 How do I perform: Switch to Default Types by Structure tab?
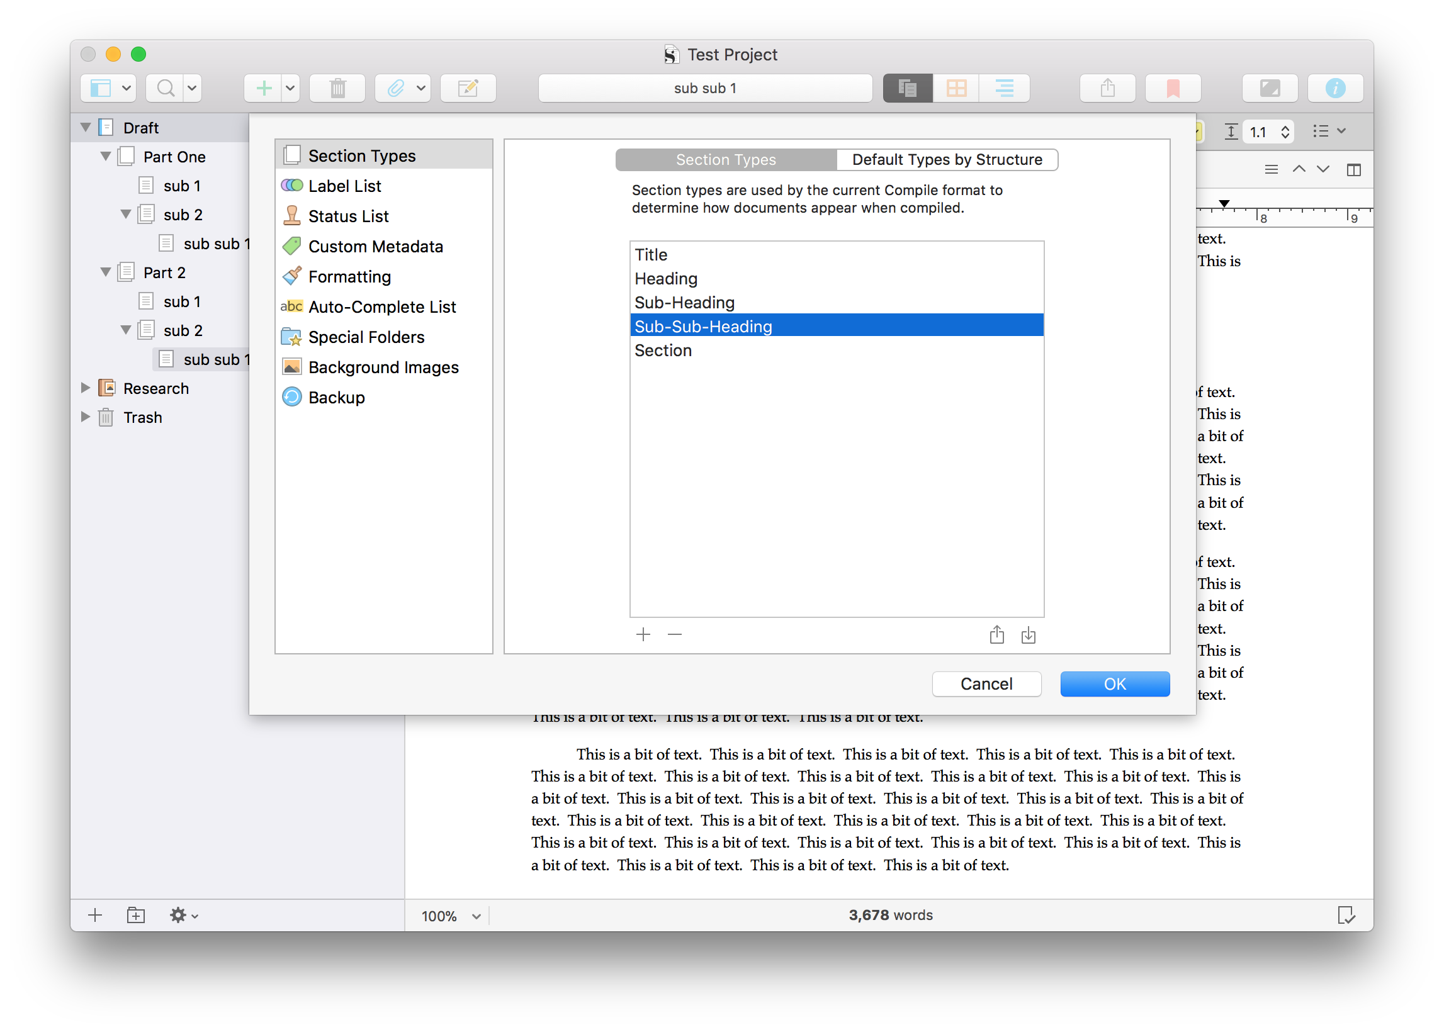pos(946,159)
